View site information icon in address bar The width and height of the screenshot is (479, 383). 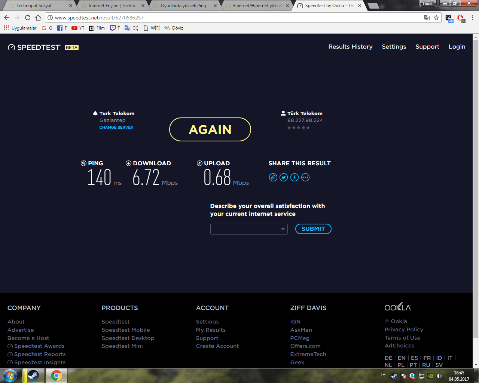click(x=50, y=18)
